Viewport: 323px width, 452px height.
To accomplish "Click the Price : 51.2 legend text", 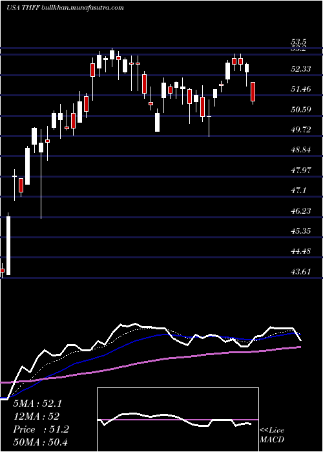I will [x=41, y=429].
